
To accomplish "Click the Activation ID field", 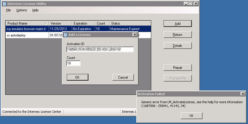I will pyautogui.click(x=100, y=49).
